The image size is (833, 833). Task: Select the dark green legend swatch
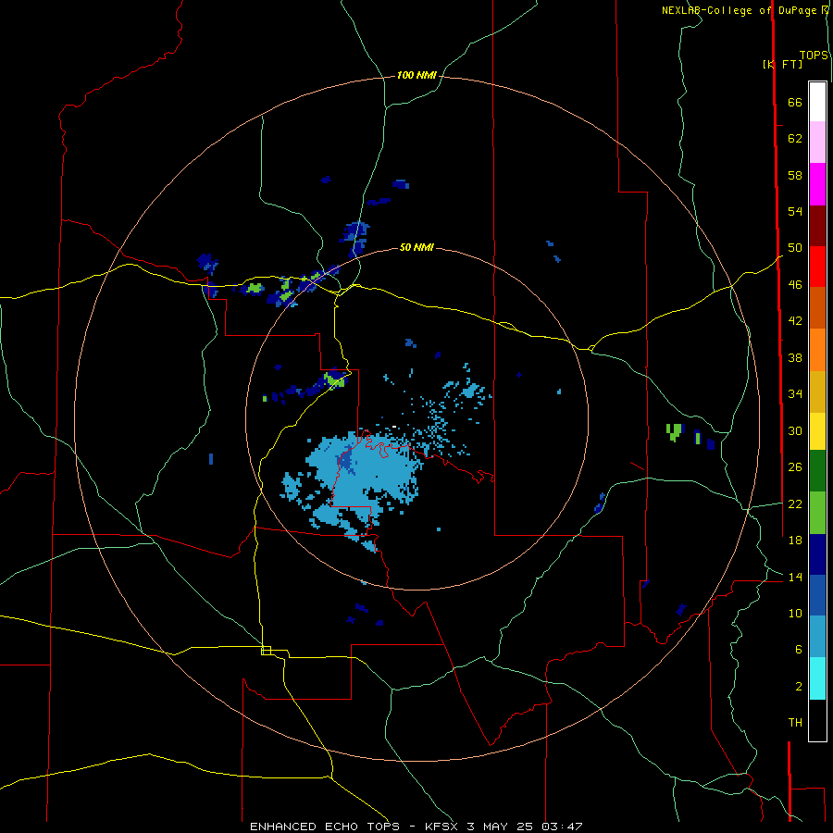tap(817, 471)
